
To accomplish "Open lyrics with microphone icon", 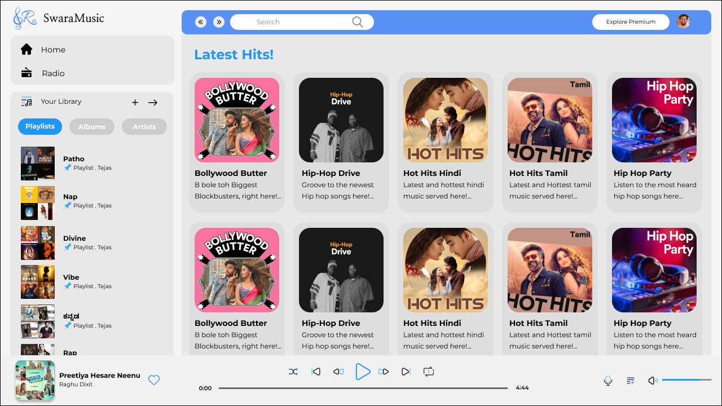I will pos(608,381).
